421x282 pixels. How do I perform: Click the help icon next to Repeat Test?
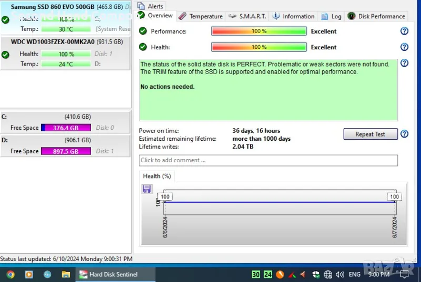[404, 134]
